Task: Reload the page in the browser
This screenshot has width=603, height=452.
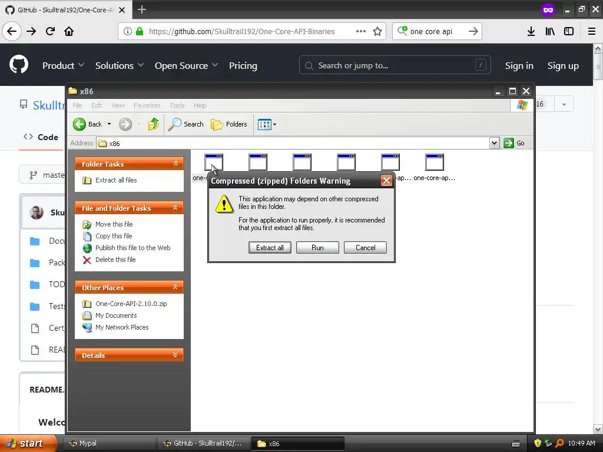Action: pos(51,31)
